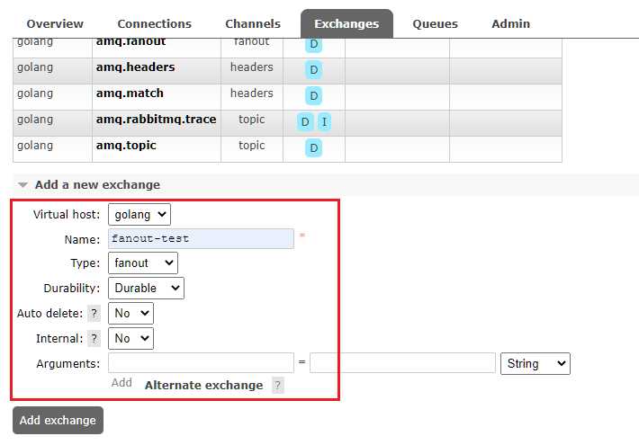Open the amq.topic exchange

[126, 146]
